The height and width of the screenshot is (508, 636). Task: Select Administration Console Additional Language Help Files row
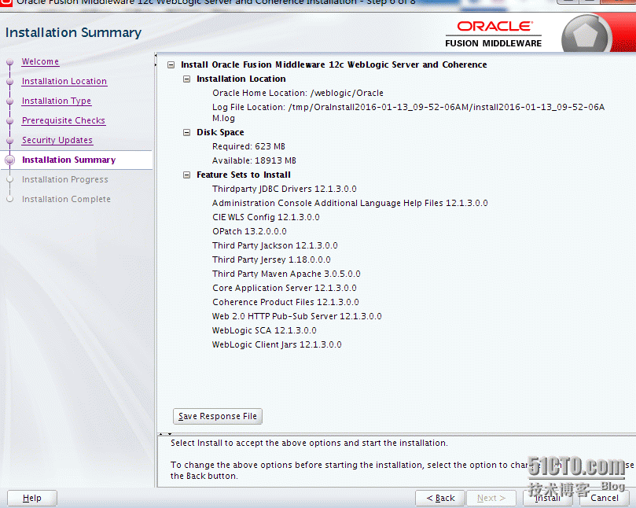(350, 204)
